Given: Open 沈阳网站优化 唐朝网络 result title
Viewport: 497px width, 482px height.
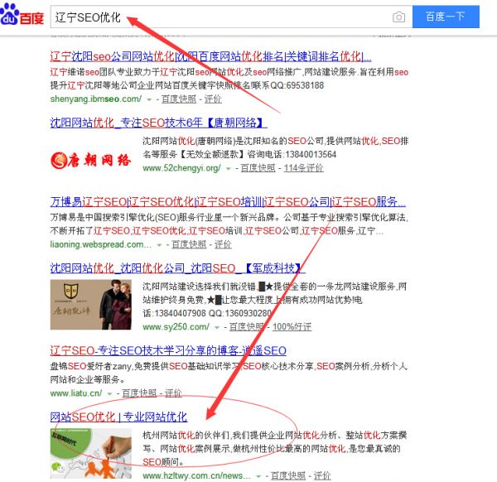Looking at the screenshot, I should pyautogui.click(x=158, y=123).
